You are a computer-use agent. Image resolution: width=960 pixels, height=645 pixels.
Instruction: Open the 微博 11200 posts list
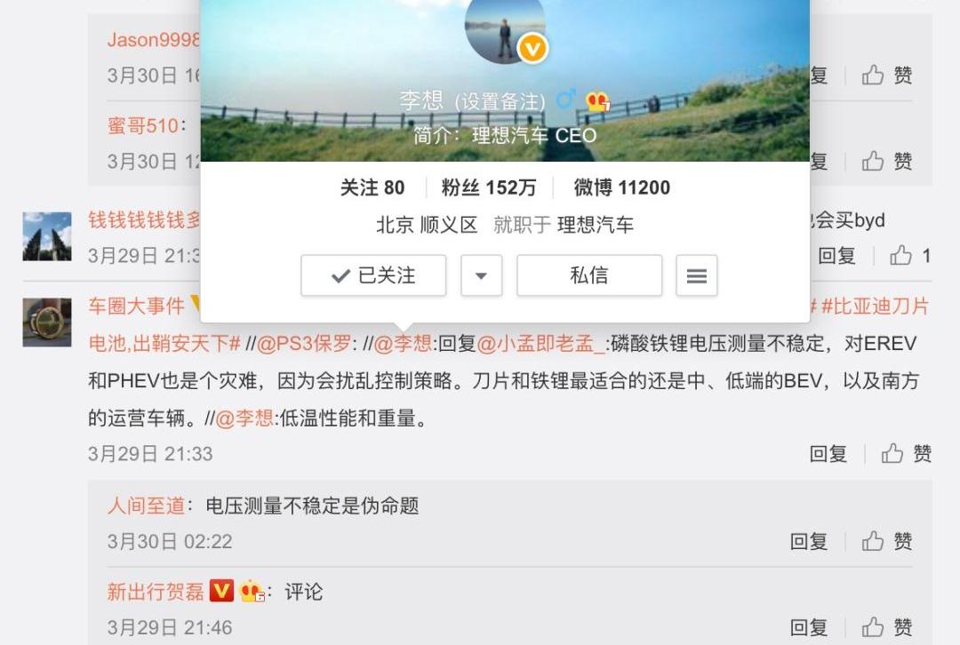point(621,187)
